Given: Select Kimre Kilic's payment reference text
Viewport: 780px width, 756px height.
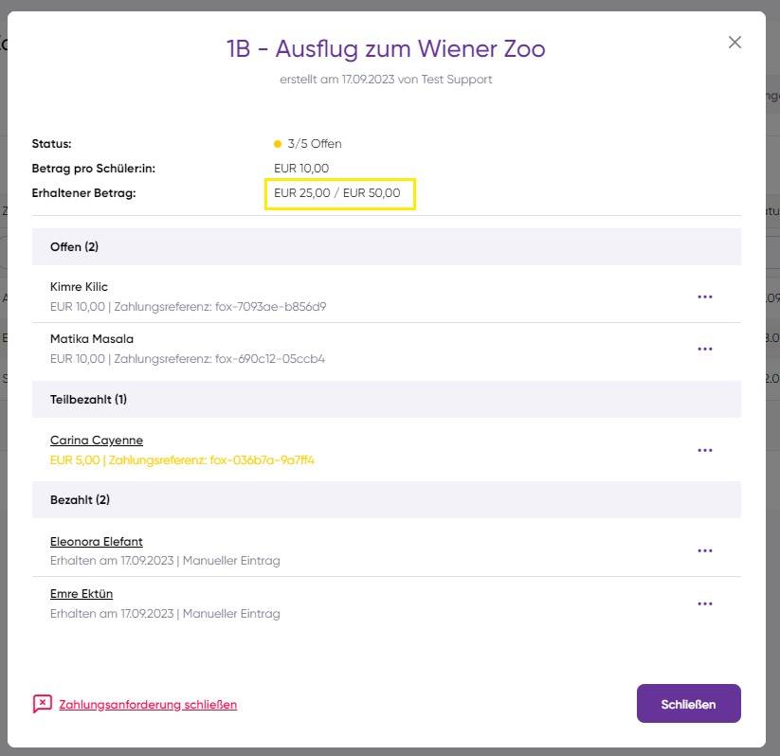Looking at the screenshot, I should tap(227, 308).
